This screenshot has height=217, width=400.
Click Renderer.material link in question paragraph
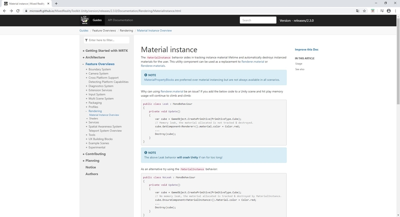(172, 91)
